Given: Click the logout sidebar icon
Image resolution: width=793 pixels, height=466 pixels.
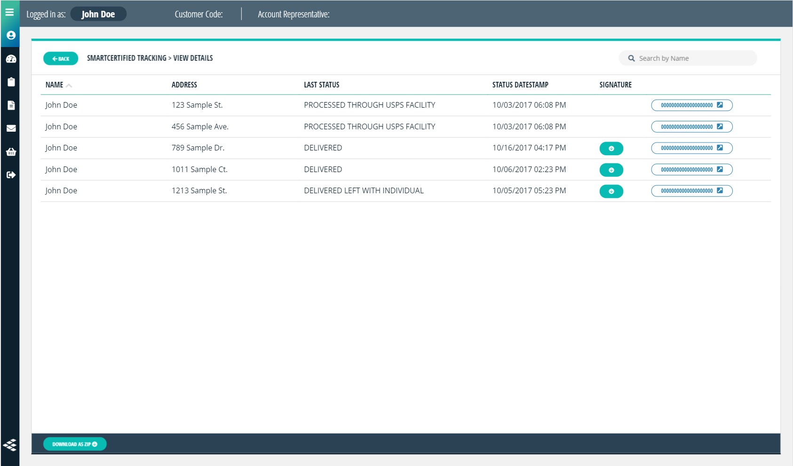Looking at the screenshot, I should click(11, 174).
